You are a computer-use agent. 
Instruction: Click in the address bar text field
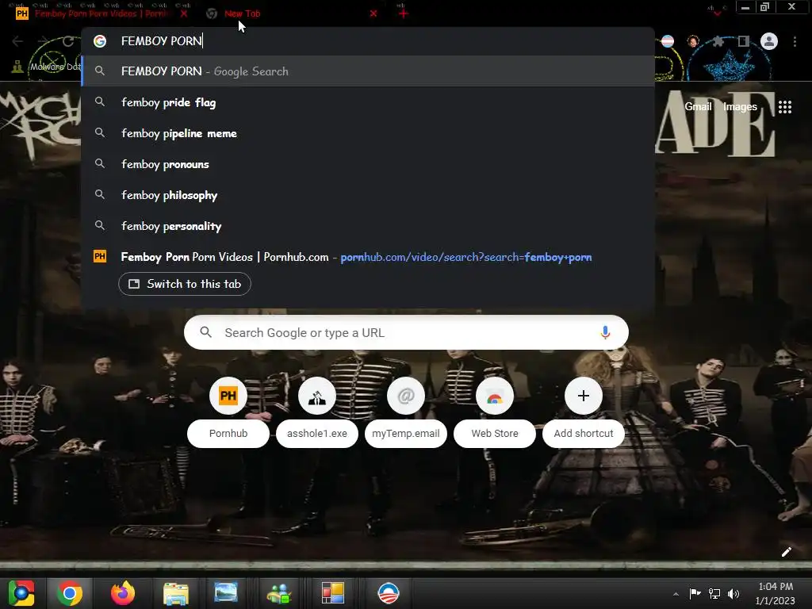click(368, 41)
